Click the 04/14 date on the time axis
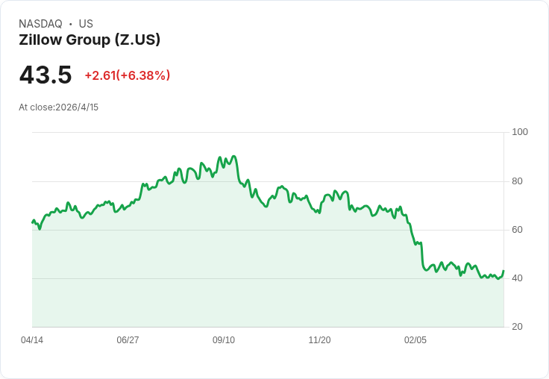The image size is (549, 379). 32,340
